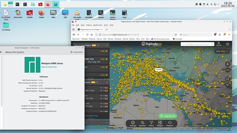The image size is (237, 133).
Task: Open KCalc desktop icon
Action: pyautogui.click(x=124, y=14)
